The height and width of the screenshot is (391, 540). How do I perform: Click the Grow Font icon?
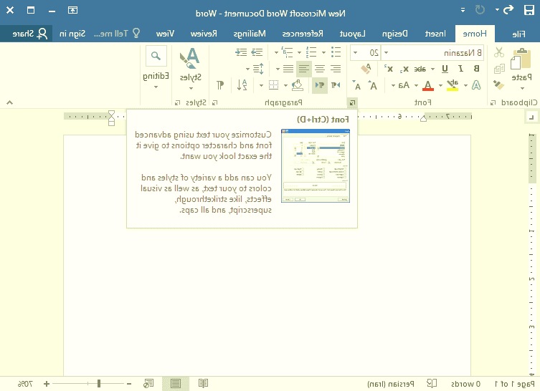coord(373,85)
